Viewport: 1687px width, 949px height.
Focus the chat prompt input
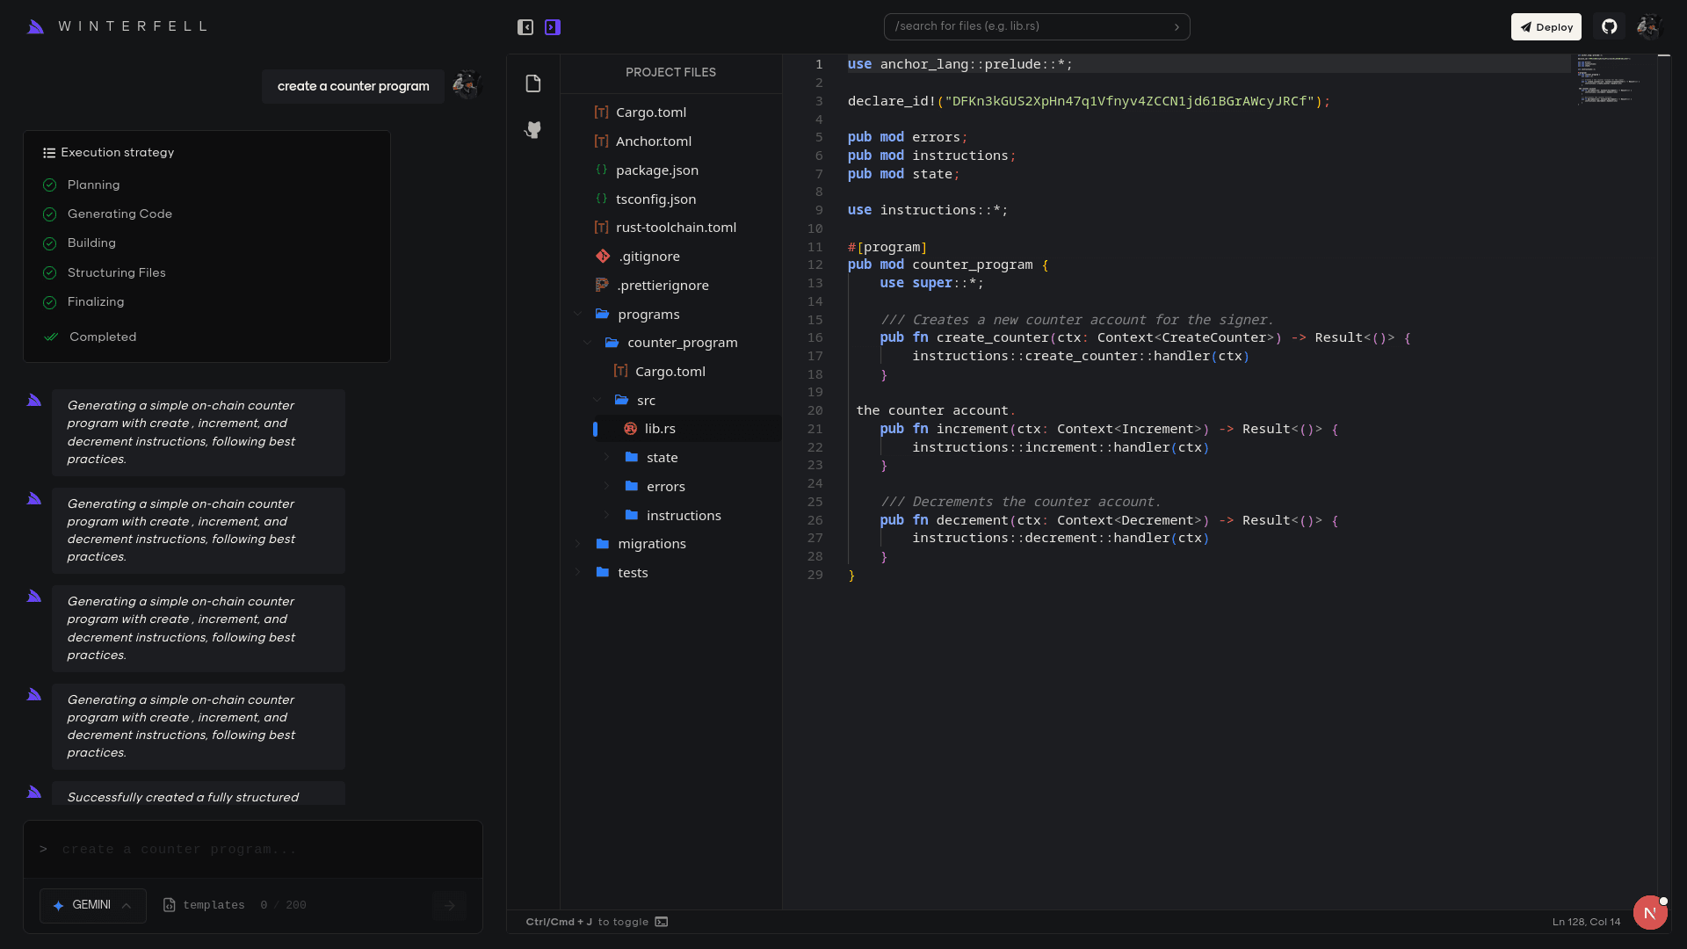point(253,850)
